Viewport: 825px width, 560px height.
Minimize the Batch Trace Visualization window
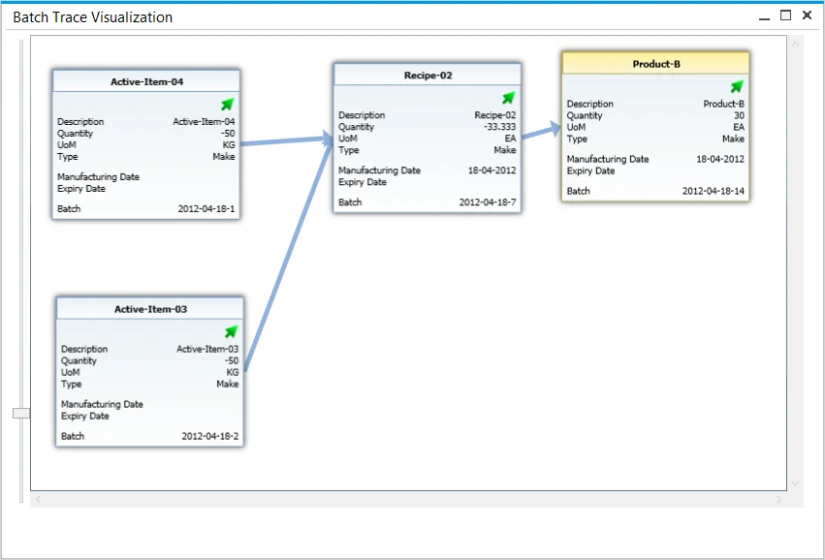(x=765, y=16)
